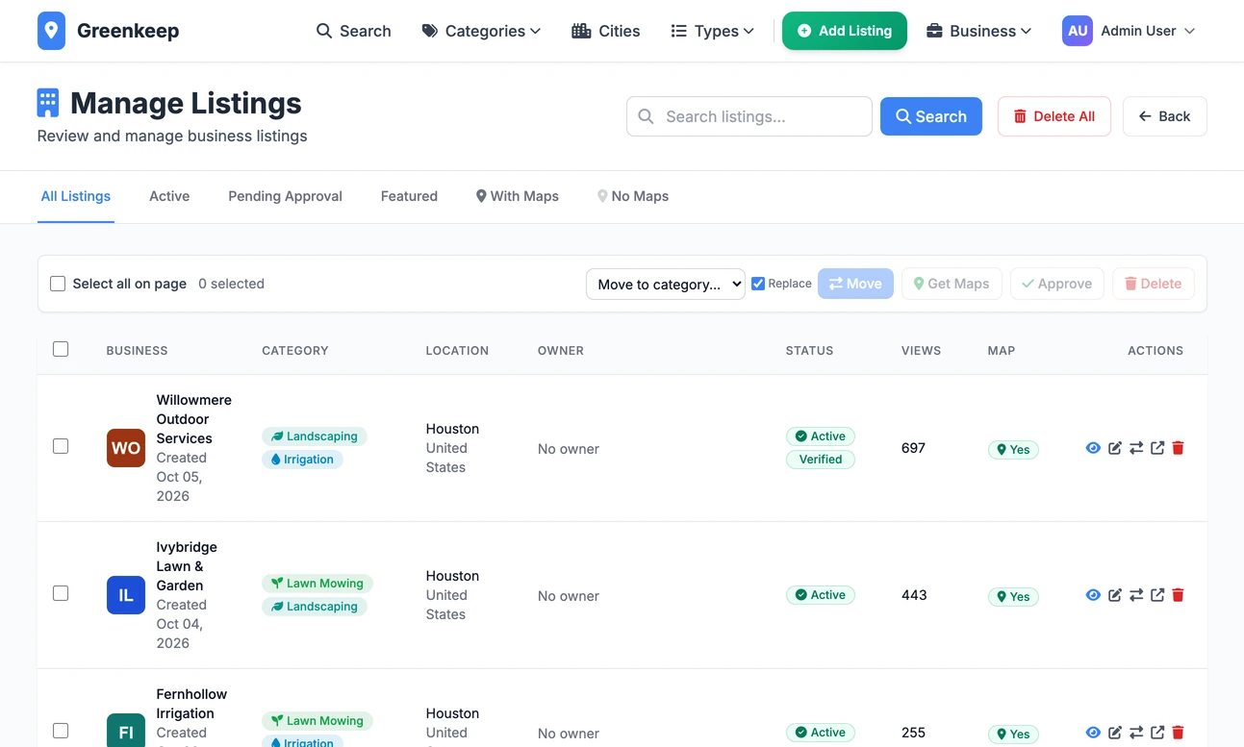Click the IL avatar for Ivybridge
Image resolution: width=1244 pixels, height=747 pixels.
[126, 595]
